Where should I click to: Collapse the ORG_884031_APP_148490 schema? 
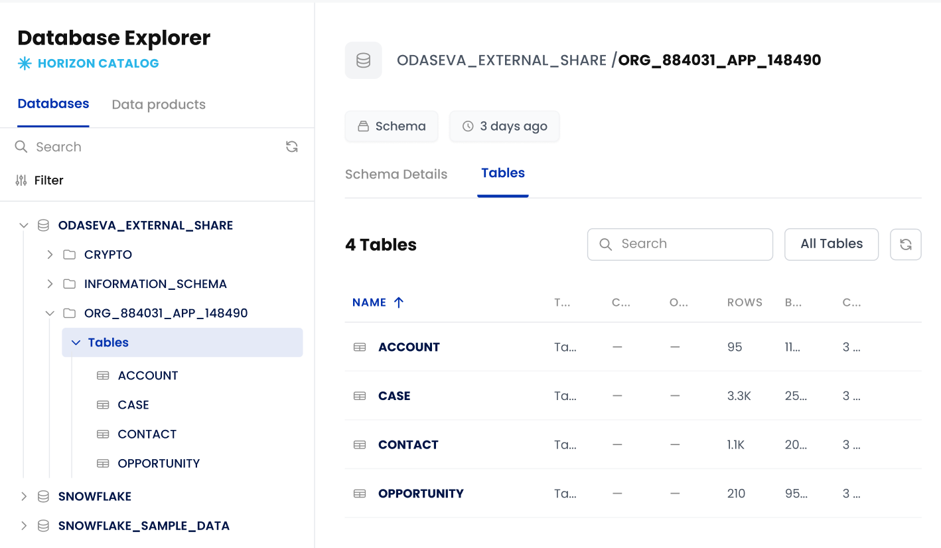50,313
